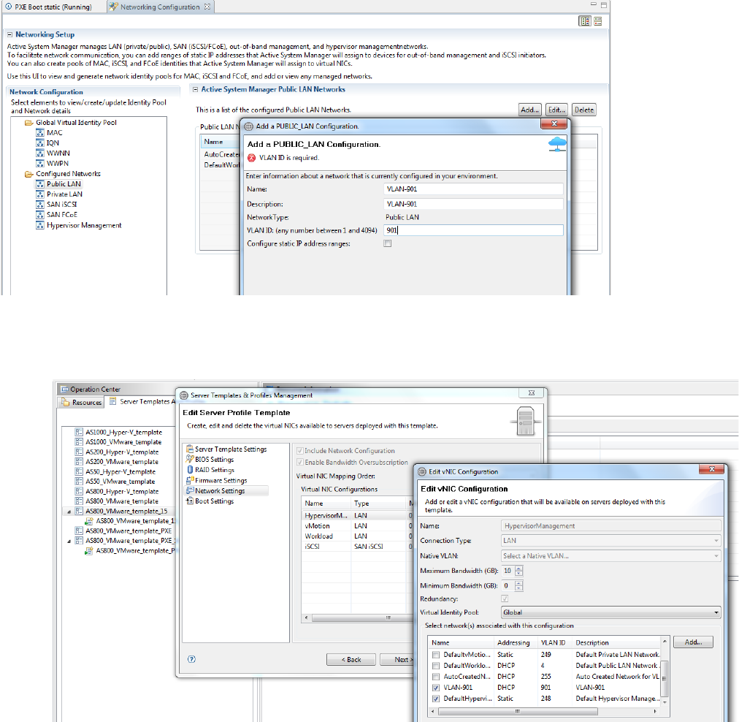Select MAC under Global Virtual Identity Pool
The width and height of the screenshot is (739, 722).
coord(54,133)
